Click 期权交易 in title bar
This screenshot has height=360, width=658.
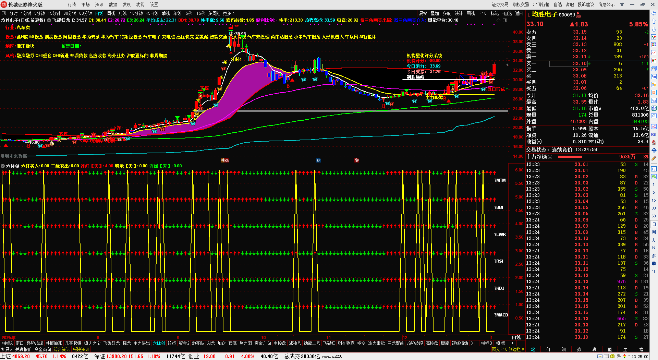click(x=521, y=4)
